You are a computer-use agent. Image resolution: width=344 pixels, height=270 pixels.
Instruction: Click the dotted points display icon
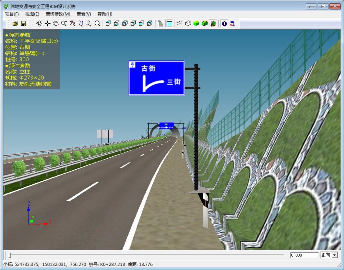tap(180, 23)
